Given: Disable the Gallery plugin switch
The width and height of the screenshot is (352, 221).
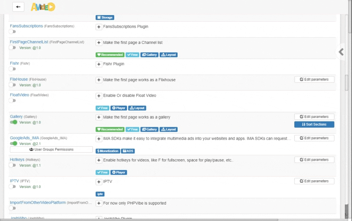Looking at the screenshot, I should click(x=13, y=122).
